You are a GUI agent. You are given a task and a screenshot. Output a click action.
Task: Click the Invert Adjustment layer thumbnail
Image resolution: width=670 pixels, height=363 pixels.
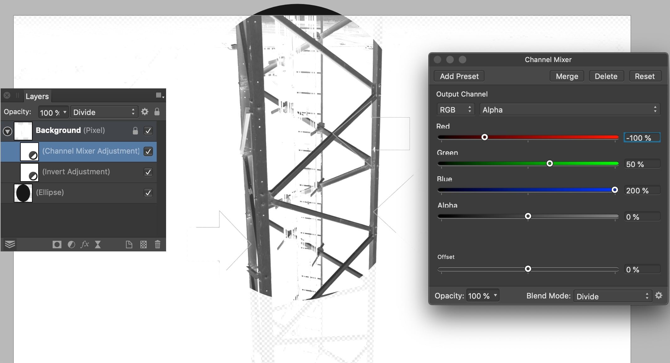click(29, 172)
